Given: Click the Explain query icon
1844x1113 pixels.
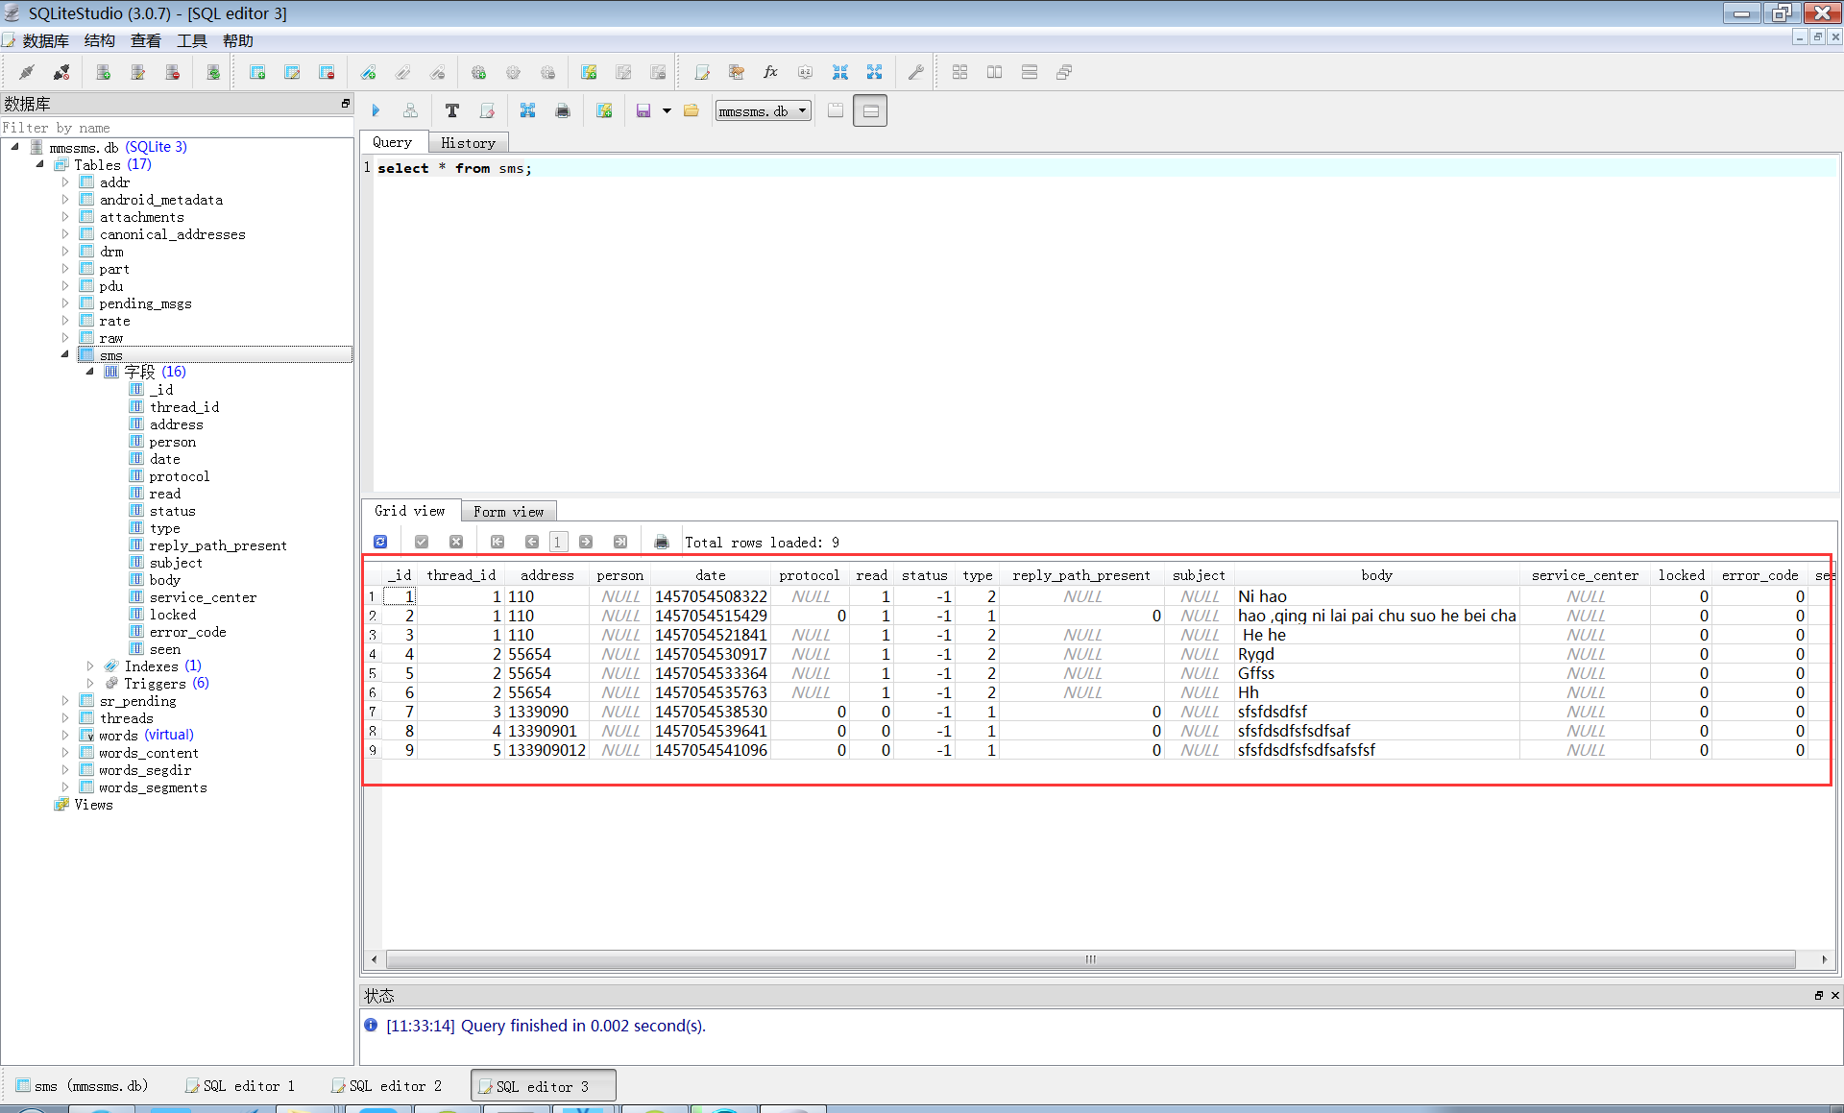Looking at the screenshot, I should 411,111.
